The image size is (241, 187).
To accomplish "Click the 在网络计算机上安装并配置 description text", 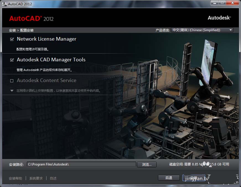I will [59, 91].
